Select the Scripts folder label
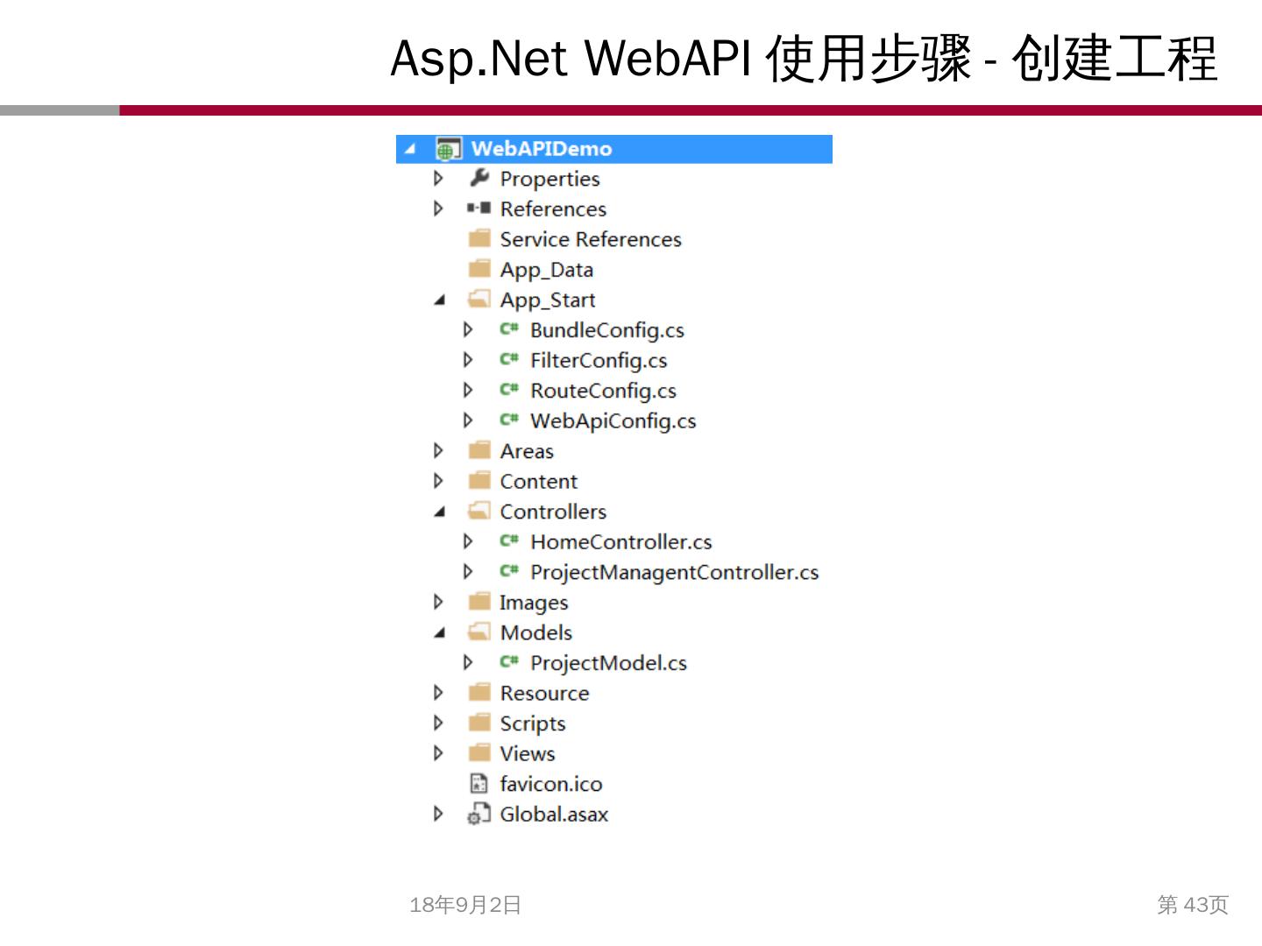Image resolution: width=1262 pixels, height=946 pixels. tap(532, 724)
